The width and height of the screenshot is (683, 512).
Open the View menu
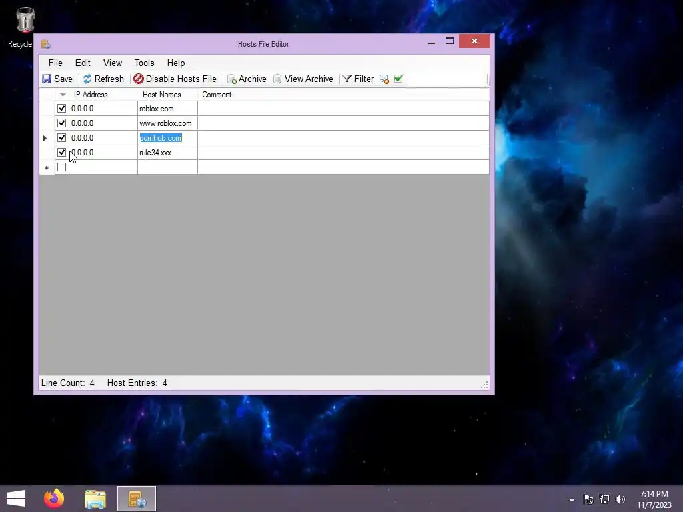tap(112, 63)
